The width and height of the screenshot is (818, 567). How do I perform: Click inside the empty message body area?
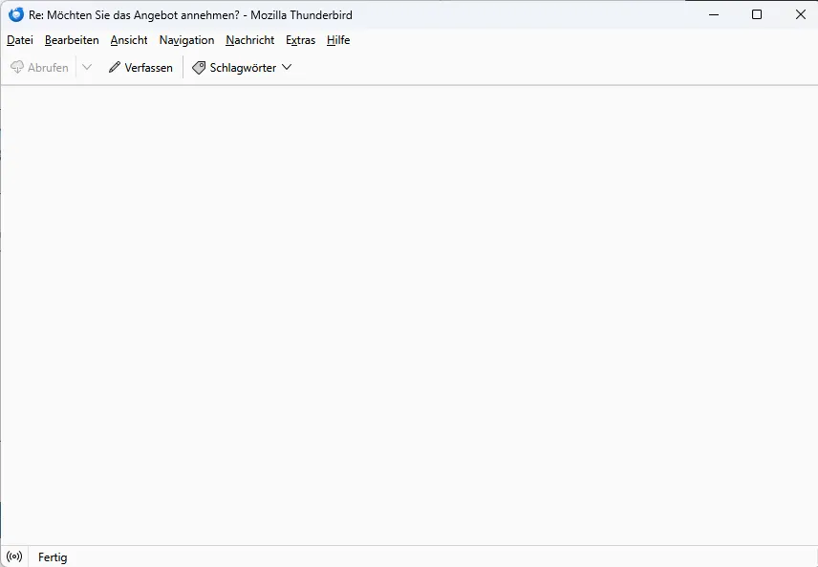click(409, 316)
